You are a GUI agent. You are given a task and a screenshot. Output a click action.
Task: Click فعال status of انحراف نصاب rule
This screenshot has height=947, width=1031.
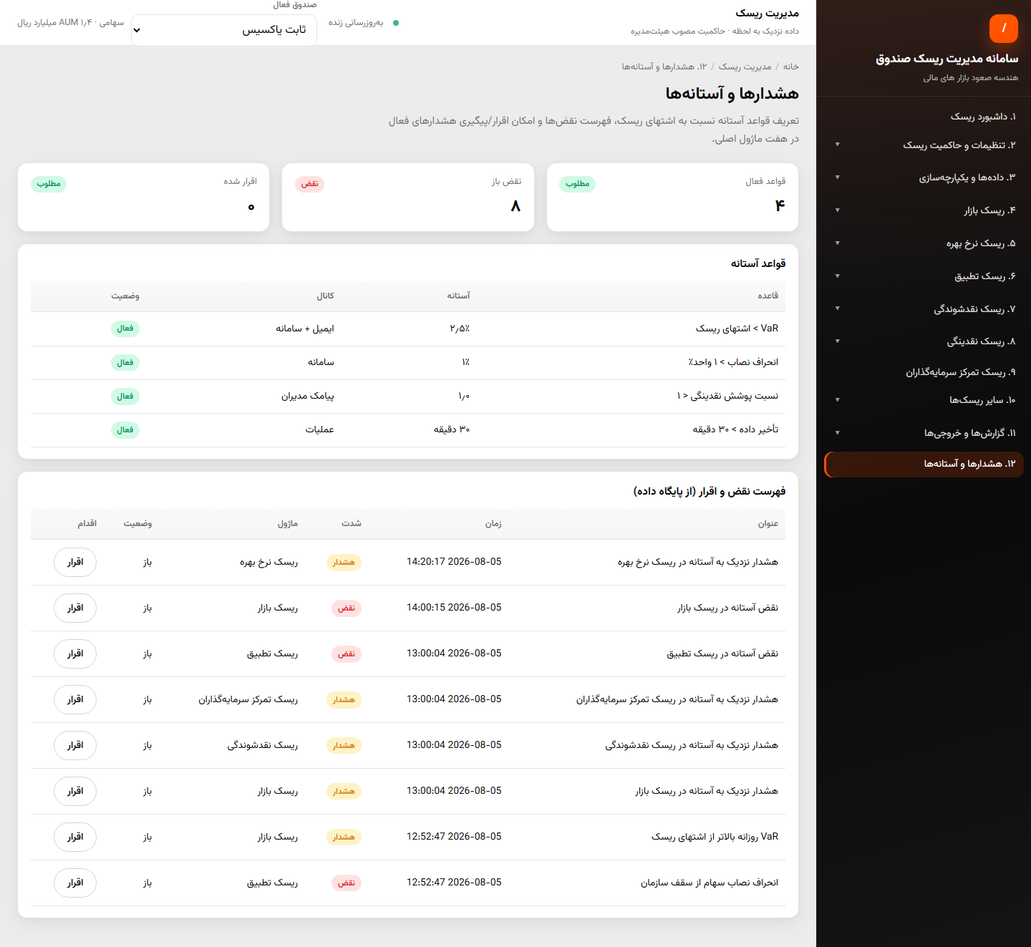[125, 362]
